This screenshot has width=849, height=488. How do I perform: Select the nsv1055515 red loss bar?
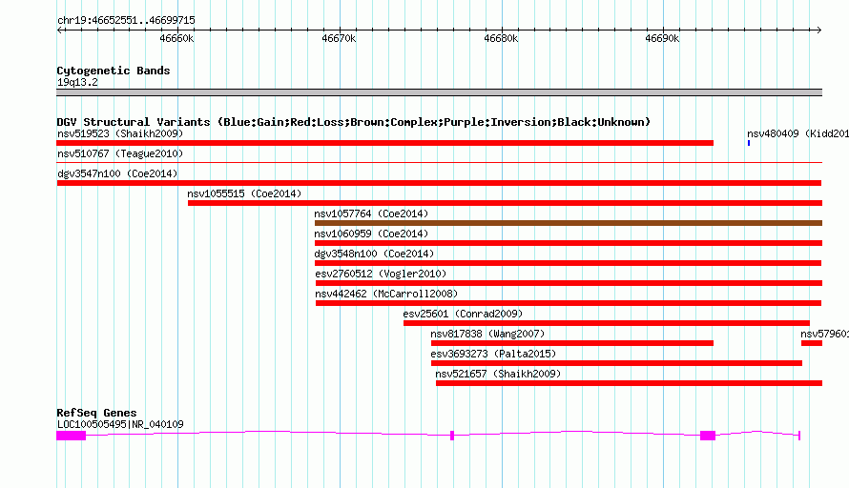click(506, 203)
